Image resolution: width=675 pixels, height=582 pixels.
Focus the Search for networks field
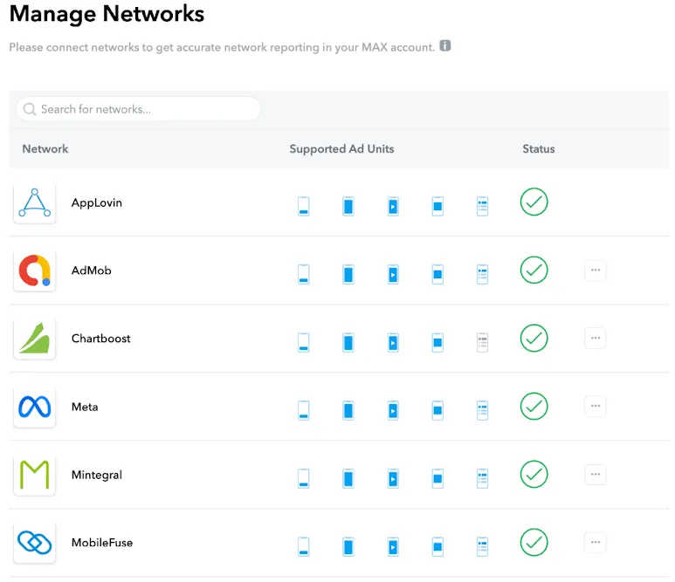click(x=138, y=109)
